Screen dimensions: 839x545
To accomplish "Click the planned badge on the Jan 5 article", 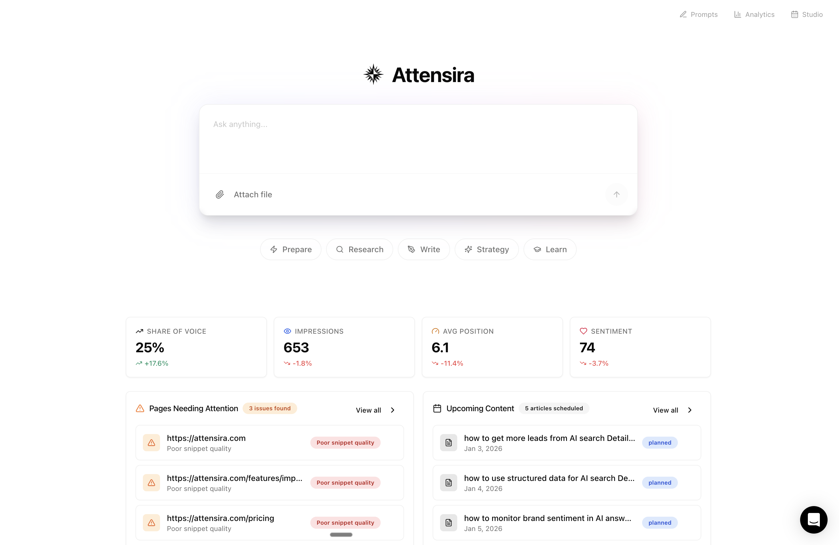I will click(660, 522).
